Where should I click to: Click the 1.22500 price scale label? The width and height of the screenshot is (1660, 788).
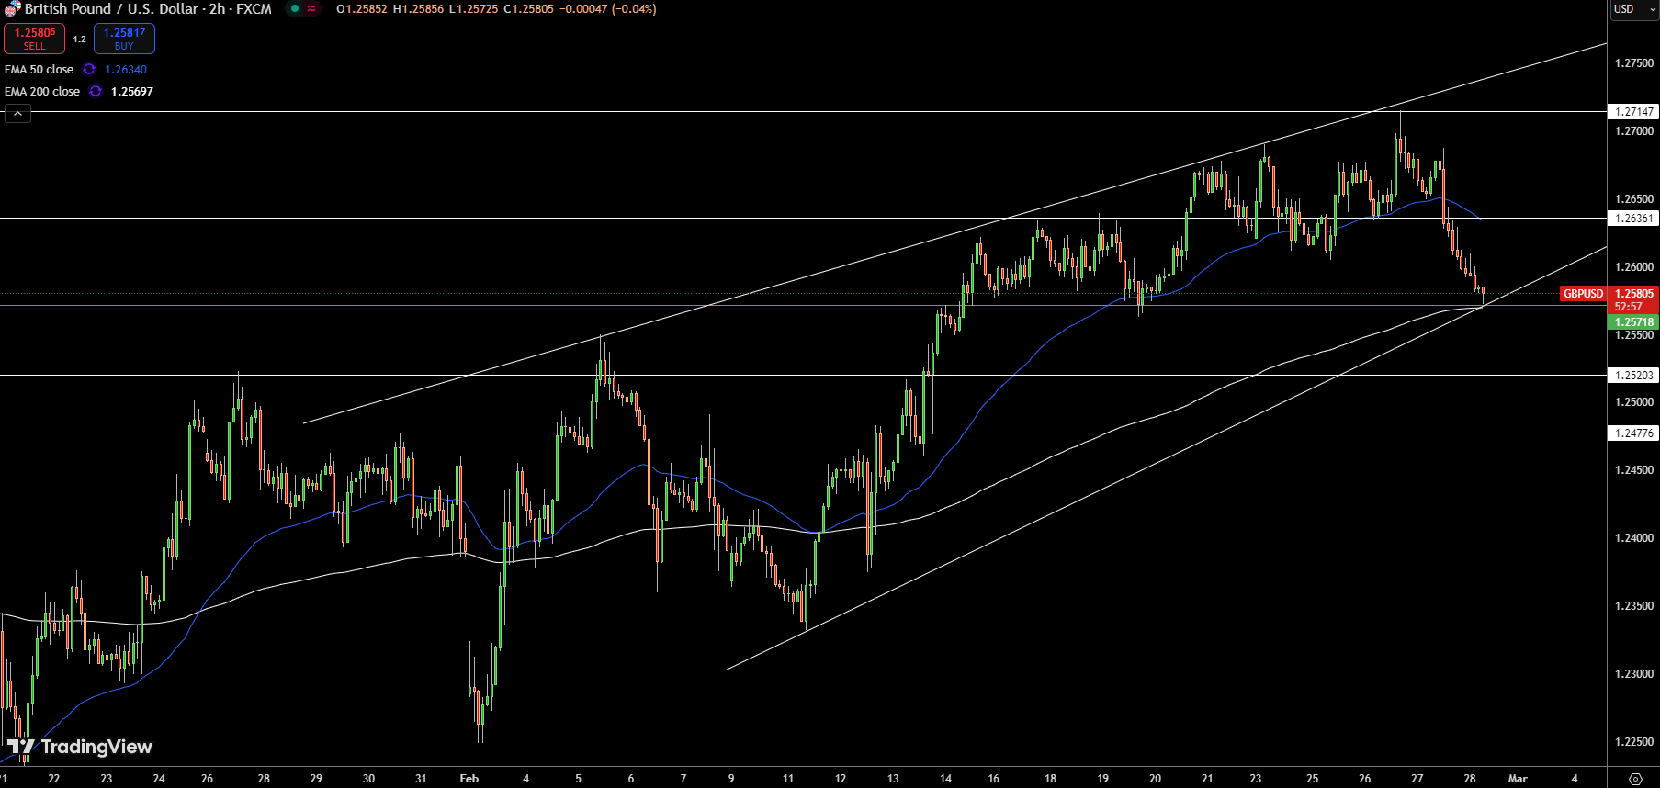[1633, 742]
